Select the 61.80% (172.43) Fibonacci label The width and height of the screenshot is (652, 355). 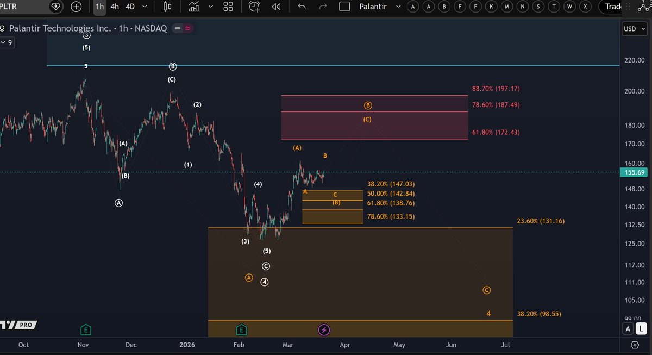[x=496, y=132]
